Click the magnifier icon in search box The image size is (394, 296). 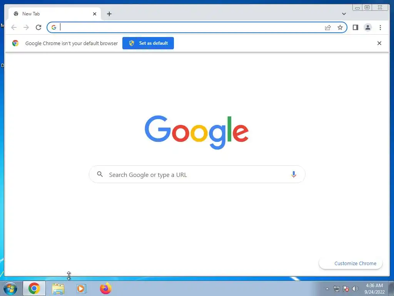pos(100,174)
